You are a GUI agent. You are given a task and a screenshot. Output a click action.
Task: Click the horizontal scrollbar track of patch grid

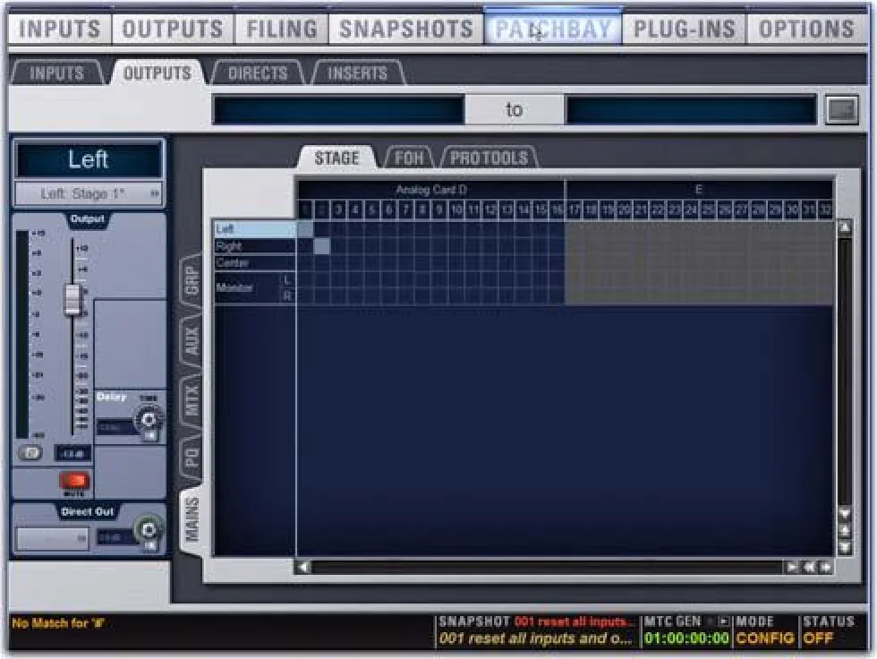coord(547,567)
